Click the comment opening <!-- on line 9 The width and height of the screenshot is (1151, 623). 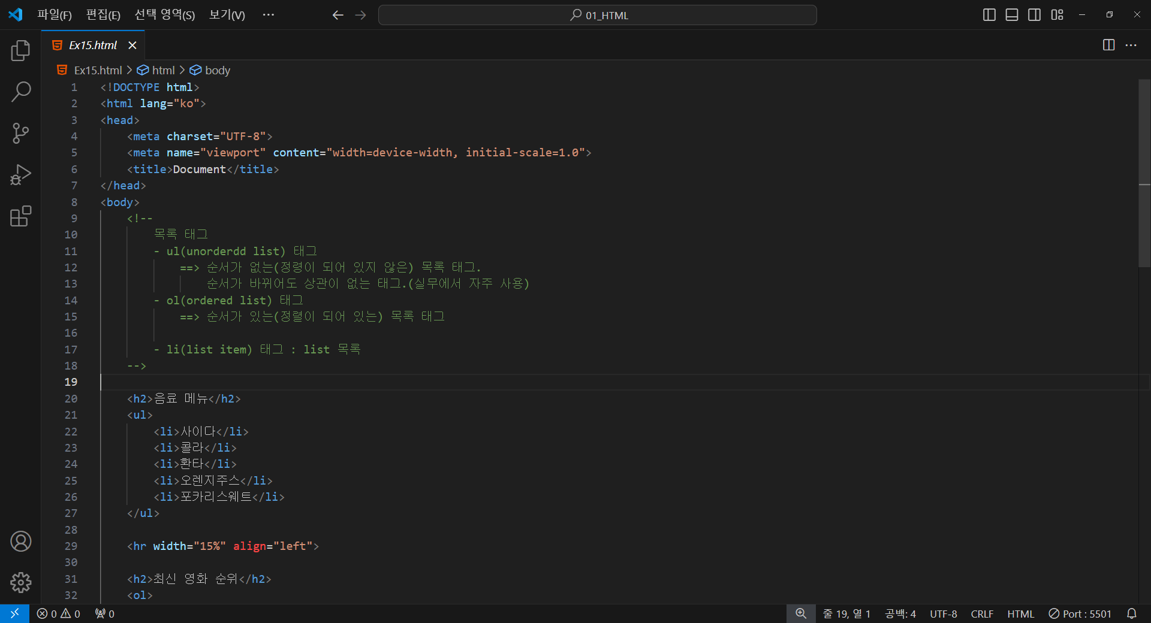click(140, 219)
